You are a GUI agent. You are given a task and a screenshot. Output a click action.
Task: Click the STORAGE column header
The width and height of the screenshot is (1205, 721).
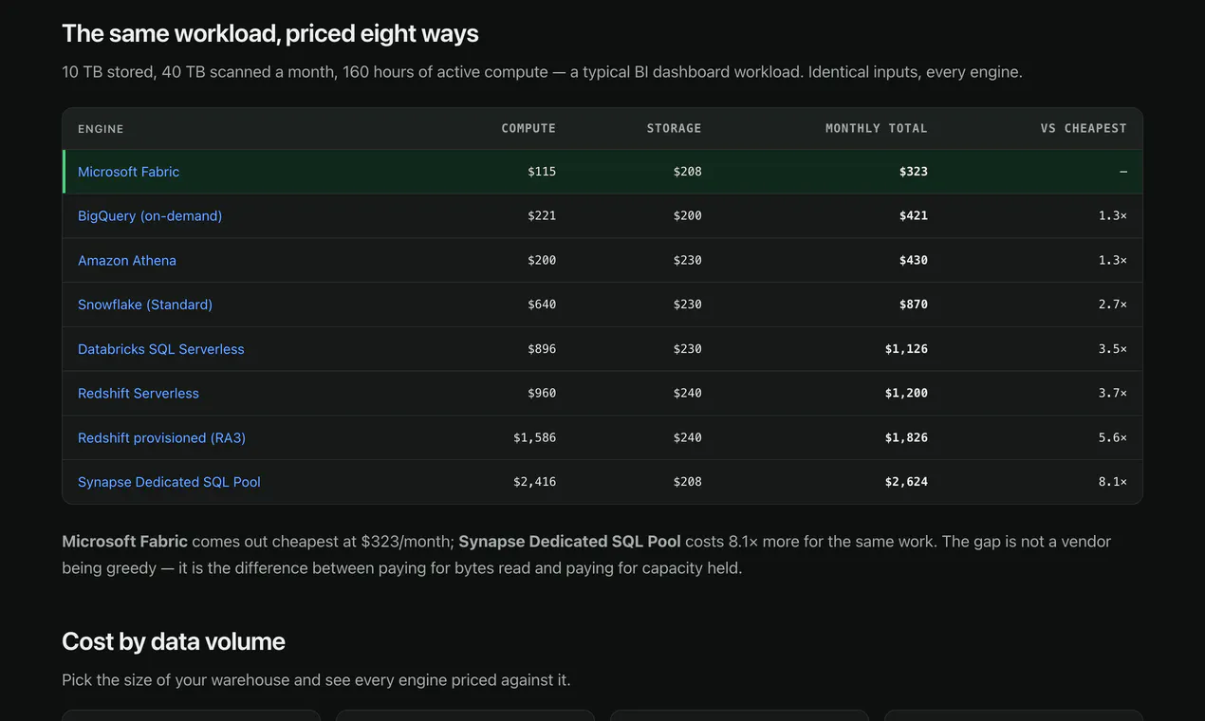click(675, 128)
